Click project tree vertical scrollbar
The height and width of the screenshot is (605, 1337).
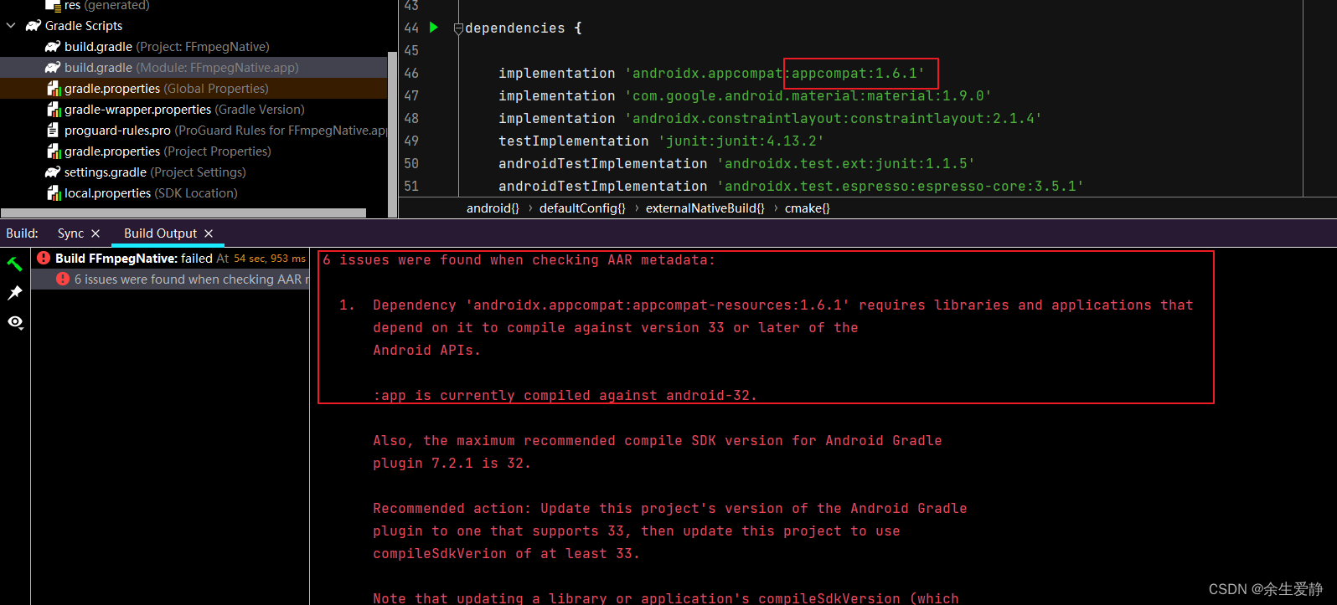pos(392,134)
